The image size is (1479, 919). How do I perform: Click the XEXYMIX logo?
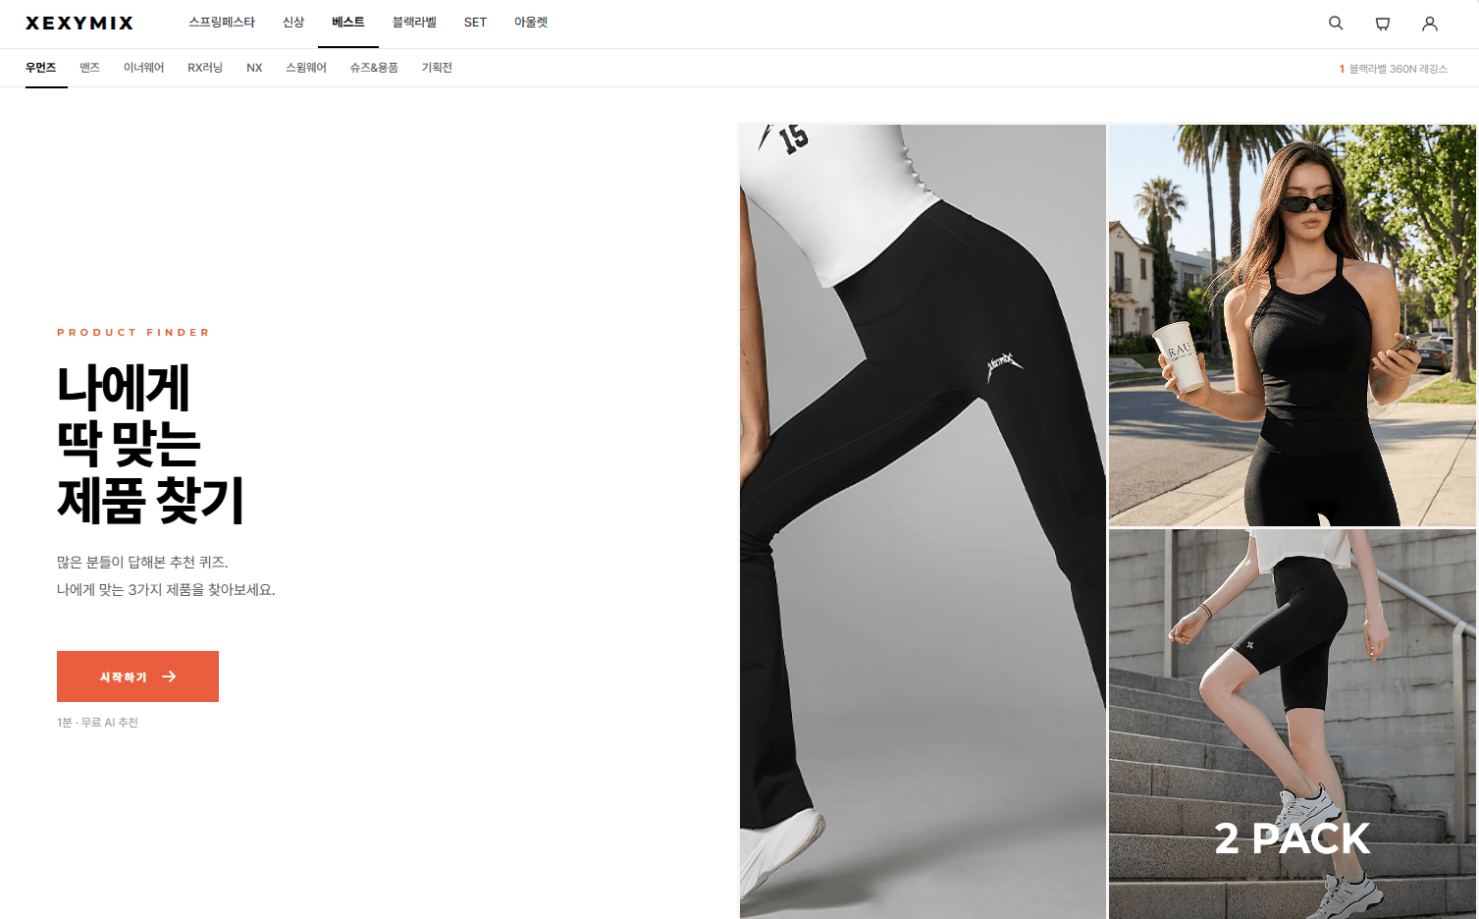pos(79,23)
